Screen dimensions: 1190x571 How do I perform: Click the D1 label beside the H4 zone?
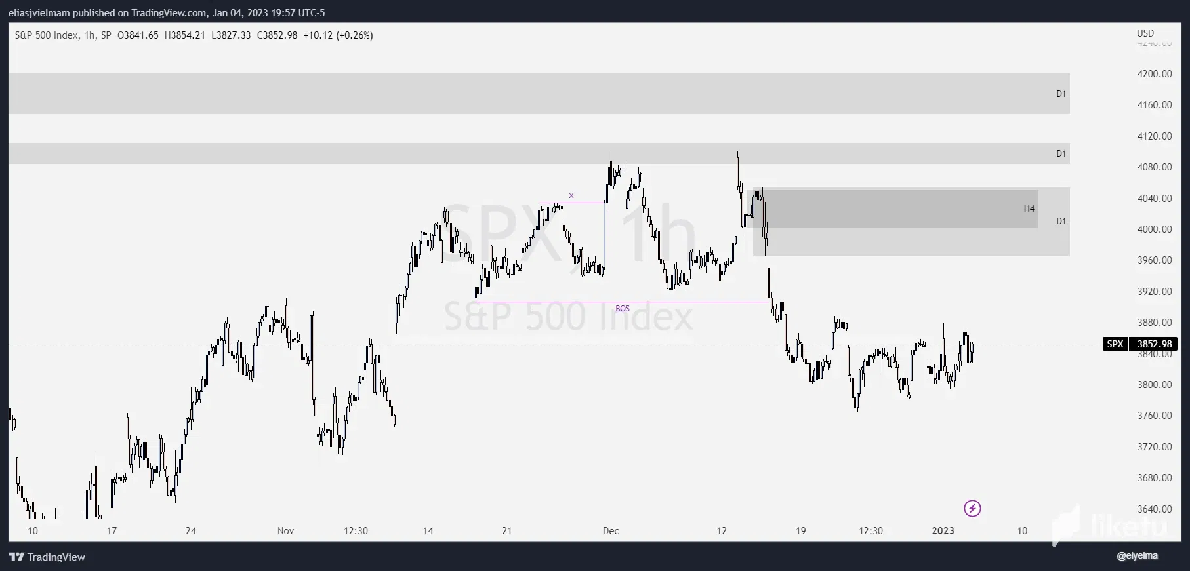click(1061, 222)
